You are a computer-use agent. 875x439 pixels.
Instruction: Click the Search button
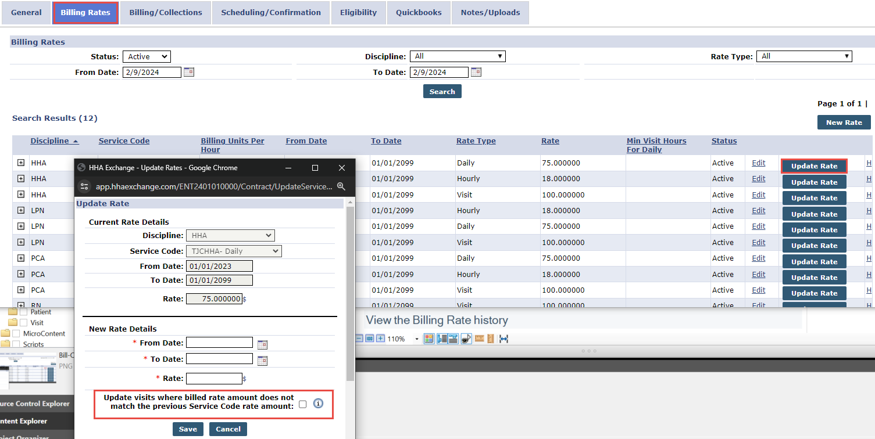pyautogui.click(x=442, y=91)
